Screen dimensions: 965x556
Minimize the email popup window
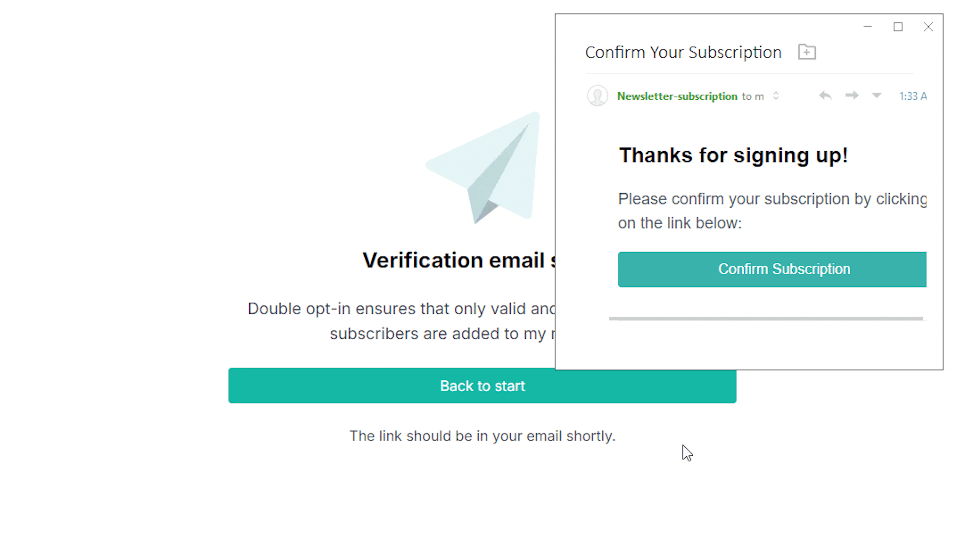(868, 27)
